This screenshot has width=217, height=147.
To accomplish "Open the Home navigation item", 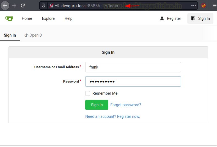I will (x=27, y=18).
